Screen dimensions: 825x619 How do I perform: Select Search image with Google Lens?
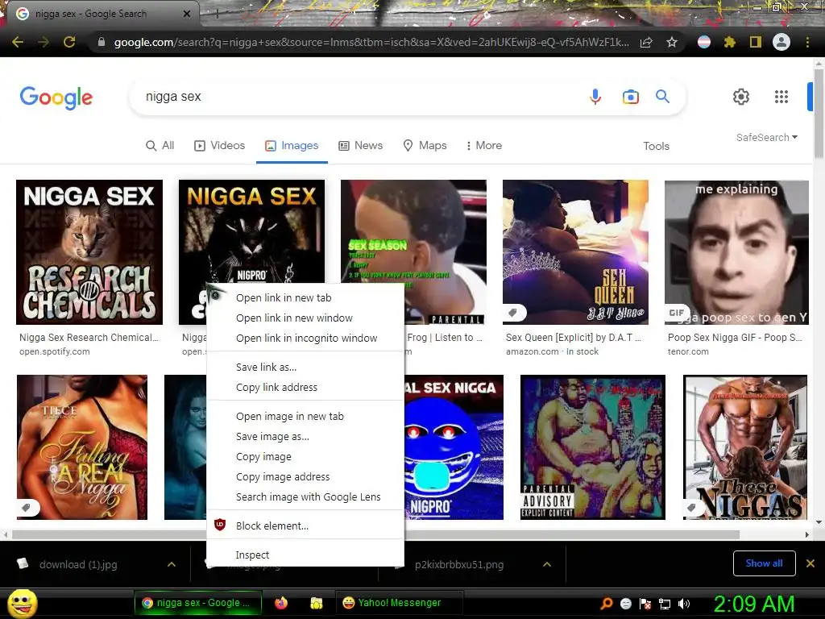[305, 496]
